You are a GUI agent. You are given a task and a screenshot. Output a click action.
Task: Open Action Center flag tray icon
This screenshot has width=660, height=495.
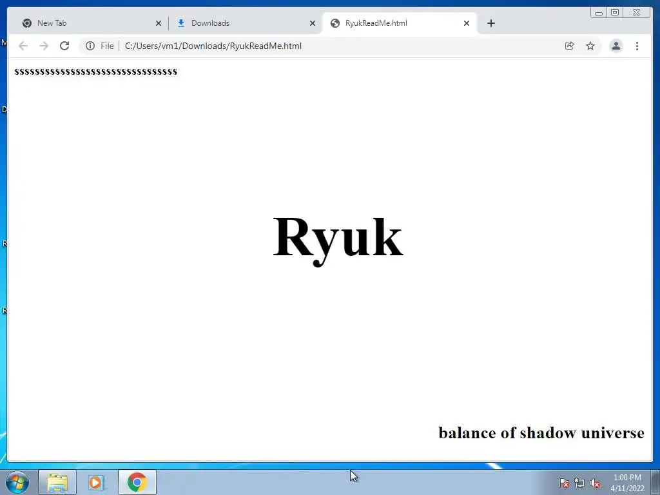pos(564,483)
